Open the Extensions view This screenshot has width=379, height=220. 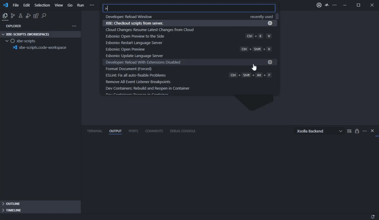[36, 16]
